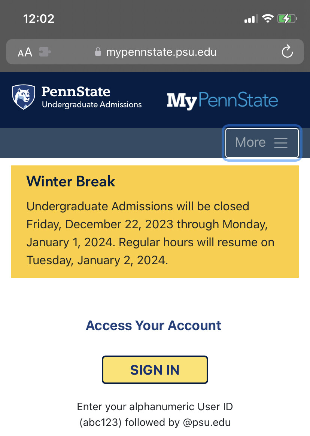Image resolution: width=310 pixels, height=436 pixels.
Task: Tap the puzzle piece extensions icon
Action: click(45, 52)
